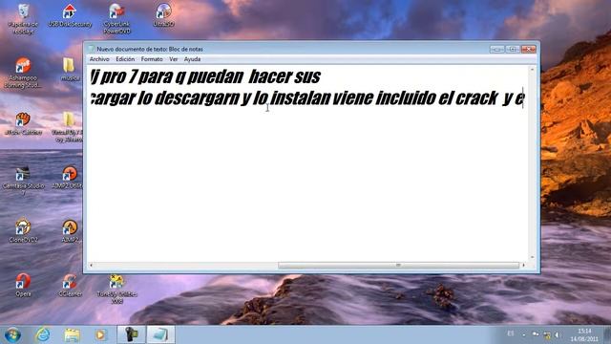The width and height of the screenshot is (611, 344).
Task: Switch to the Camtasia recorder taskbar button
Action: [x=132, y=334]
